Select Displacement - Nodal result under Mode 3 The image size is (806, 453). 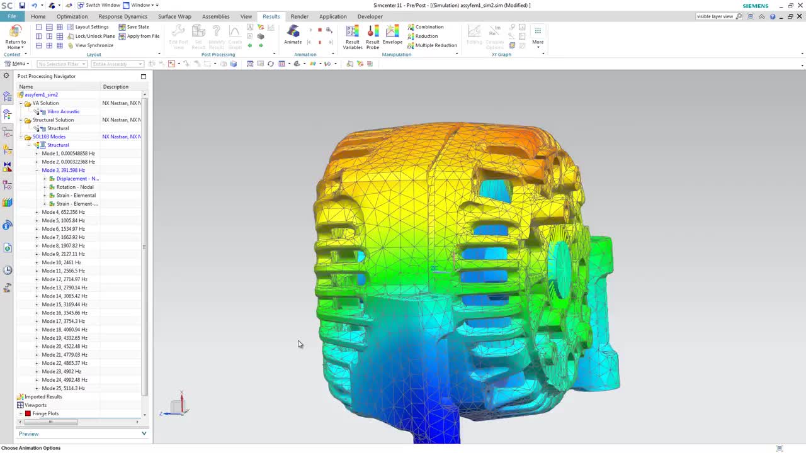click(x=77, y=179)
